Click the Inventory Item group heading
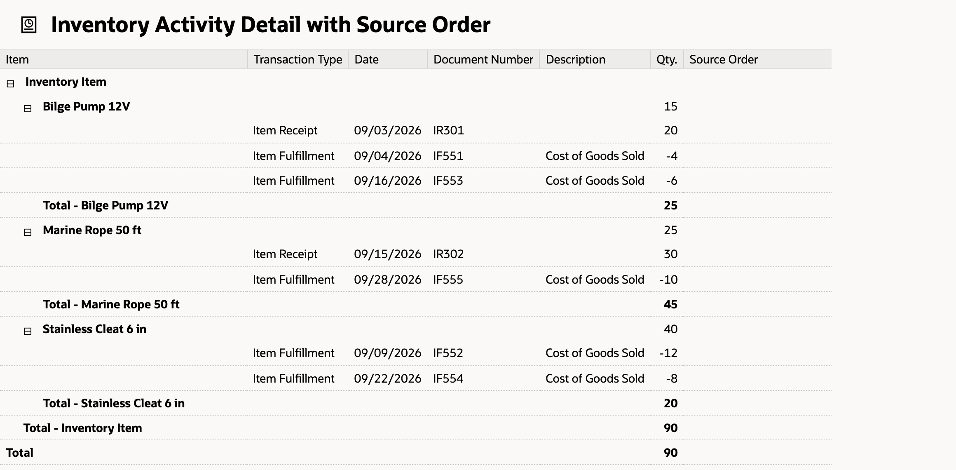Viewport: 956px width, 470px height. (66, 82)
